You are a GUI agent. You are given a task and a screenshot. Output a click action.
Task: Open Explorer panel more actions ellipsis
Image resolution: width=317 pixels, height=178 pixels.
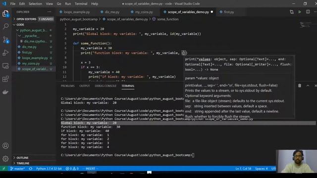49,12
